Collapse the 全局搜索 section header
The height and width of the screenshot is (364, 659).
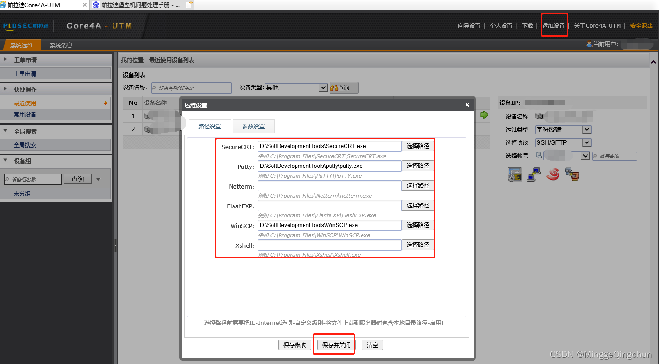coord(56,132)
